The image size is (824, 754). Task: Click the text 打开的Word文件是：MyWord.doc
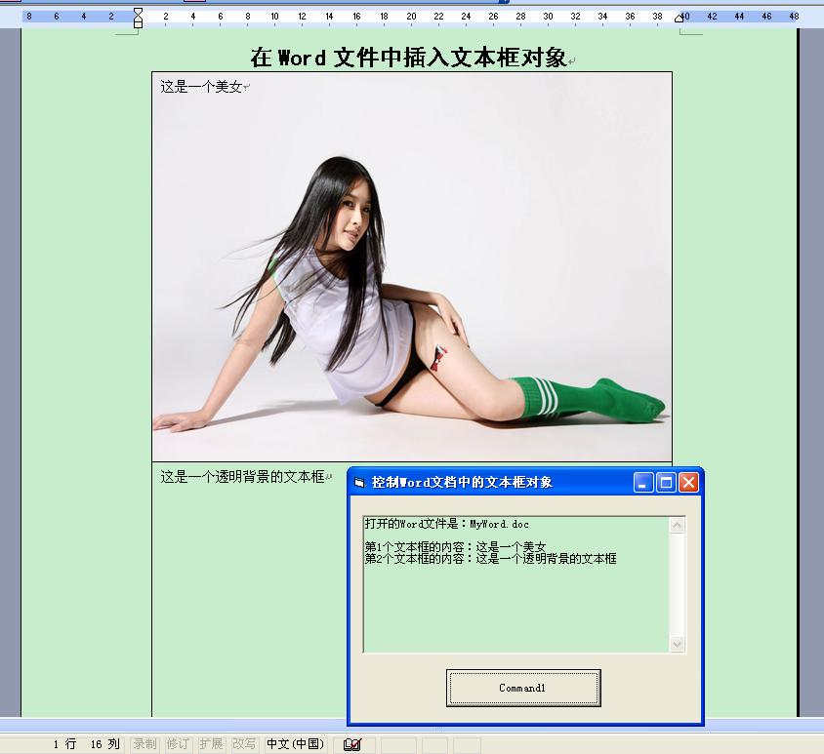447,524
